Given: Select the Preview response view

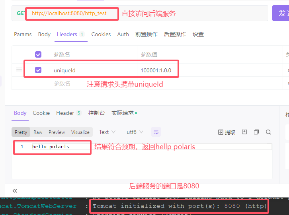Looking at the screenshot, I should click(57, 132).
